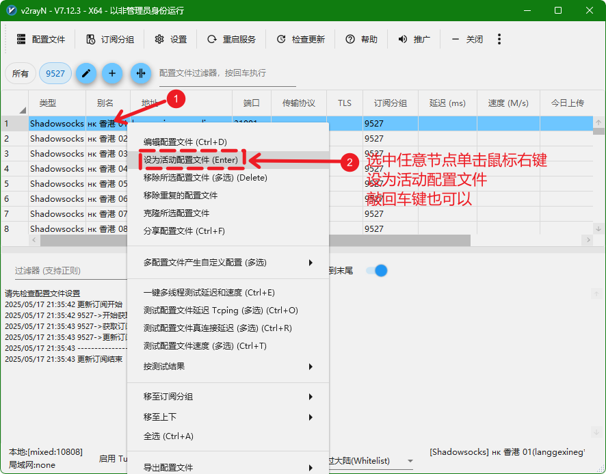Screen dimensions: 606x474
Task: Click the horizontal scrollbar right arrow
Action: [x=588, y=240]
